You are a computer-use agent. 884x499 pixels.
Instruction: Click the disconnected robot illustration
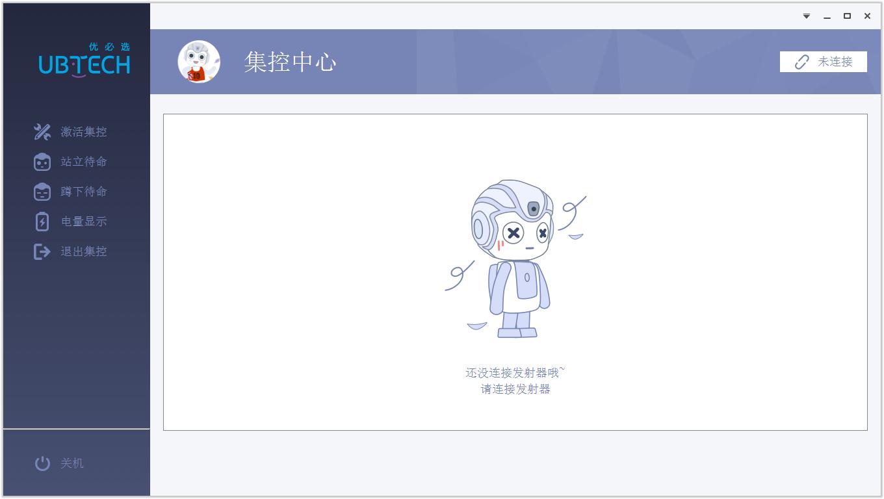[515, 259]
